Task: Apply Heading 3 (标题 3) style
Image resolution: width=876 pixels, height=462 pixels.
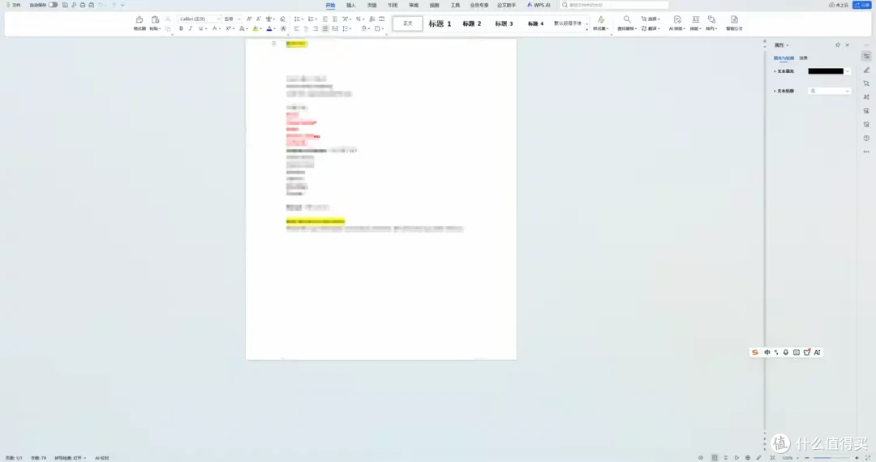Action: point(504,24)
